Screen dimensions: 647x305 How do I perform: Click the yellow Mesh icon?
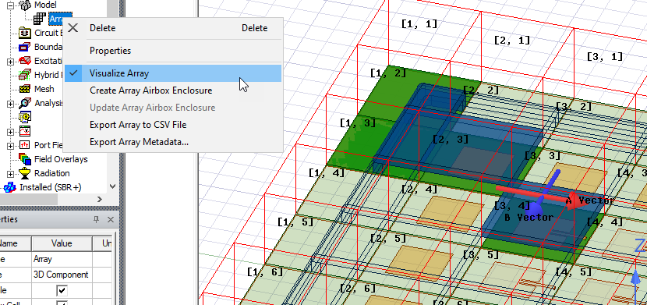click(25, 89)
